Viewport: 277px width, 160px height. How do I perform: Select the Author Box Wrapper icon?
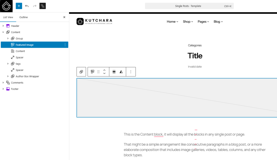[12, 76]
